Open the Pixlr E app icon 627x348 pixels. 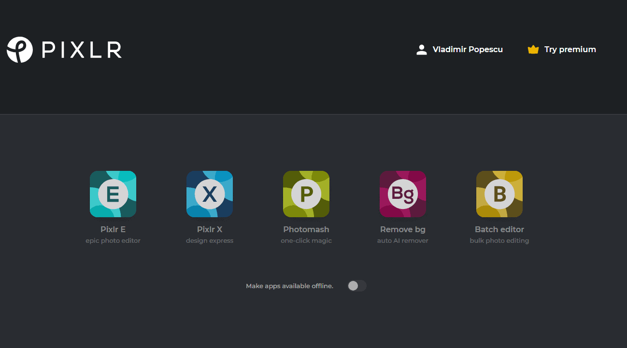(113, 194)
